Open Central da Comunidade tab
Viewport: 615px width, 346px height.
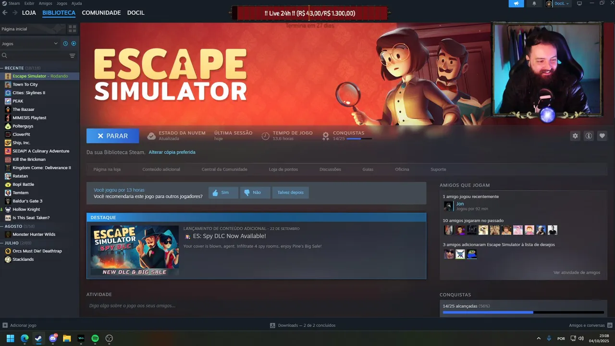224,169
